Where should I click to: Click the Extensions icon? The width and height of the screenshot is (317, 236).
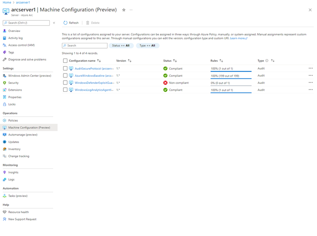coord(4,90)
